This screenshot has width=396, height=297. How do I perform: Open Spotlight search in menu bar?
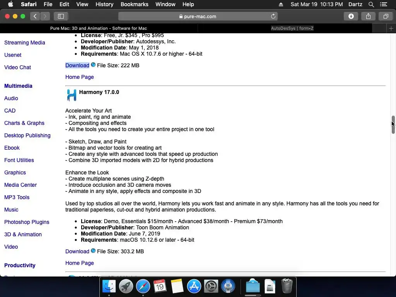371,4
